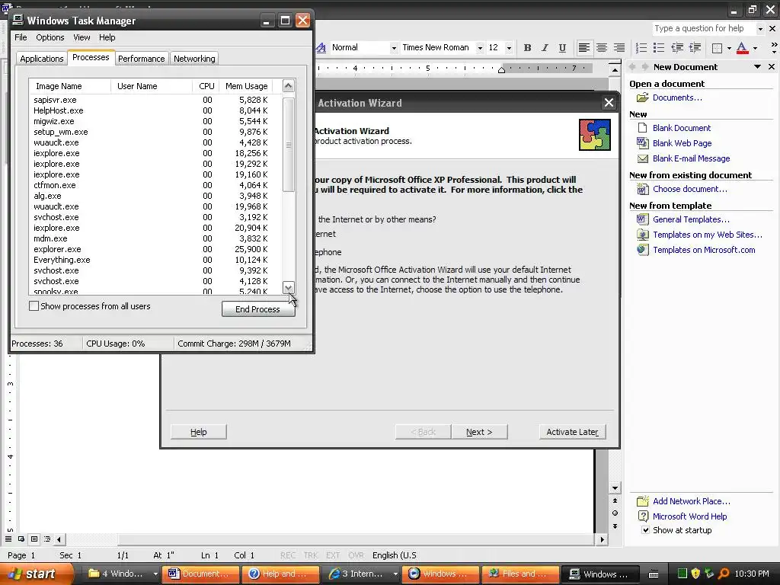Image resolution: width=780 pixels, height=585 pixels.
Task: Open Styles and Formatting icon
Action: (x=321, y=48)
